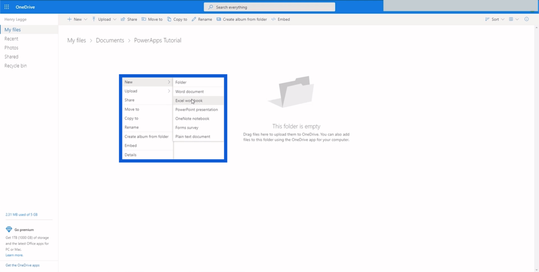Click the Upload arrow icon in the toolbar
Viewport: 539px width, 272px height.
94,19
